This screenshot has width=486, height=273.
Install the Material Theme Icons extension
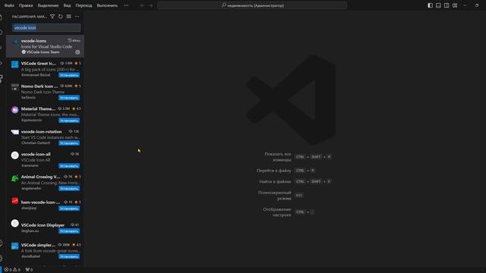[x=69, y=121]
